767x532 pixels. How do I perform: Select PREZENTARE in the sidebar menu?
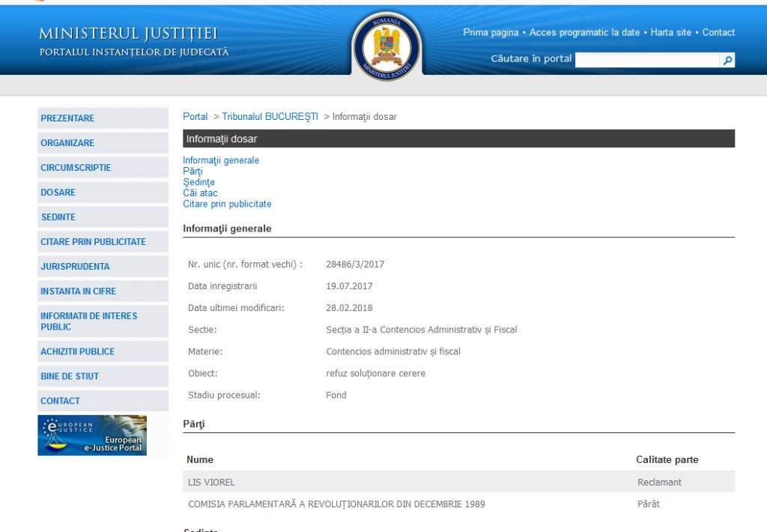[x=67, y=118]
